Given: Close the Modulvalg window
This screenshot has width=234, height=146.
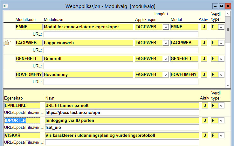Looking at the screenshot, I should [x=228, y=6].
